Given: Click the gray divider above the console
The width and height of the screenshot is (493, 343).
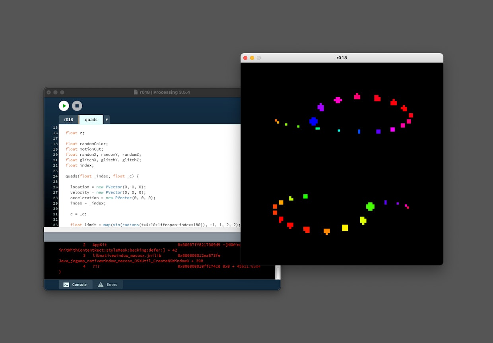Looking at the screenshot, I should pyautogui.click(x=143, y=237).
